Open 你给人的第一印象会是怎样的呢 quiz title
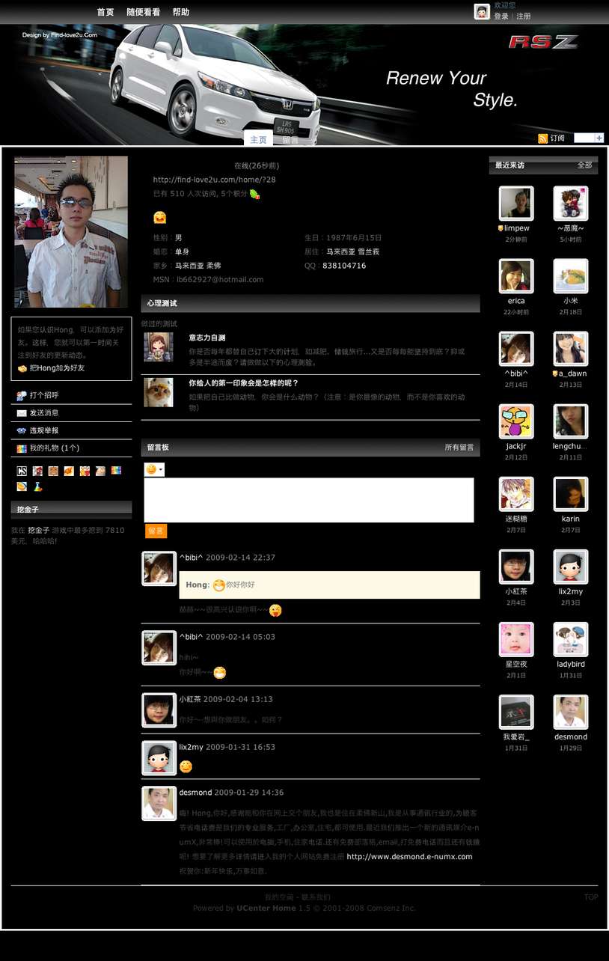Viewport: 609px width, 961px height. (x=244, y=383)
